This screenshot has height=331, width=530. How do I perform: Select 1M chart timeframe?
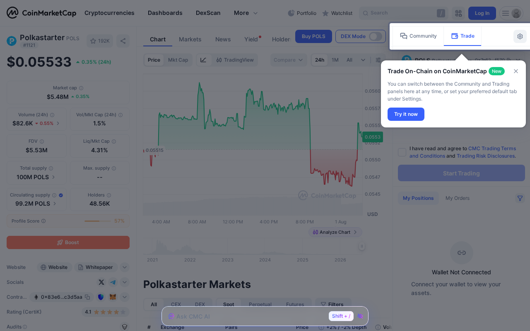point(335,60)
